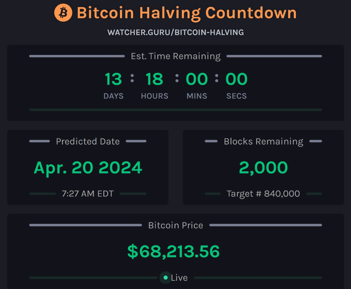Click the seconds counter value
This screenshot has width=351, height=289.
236,79
